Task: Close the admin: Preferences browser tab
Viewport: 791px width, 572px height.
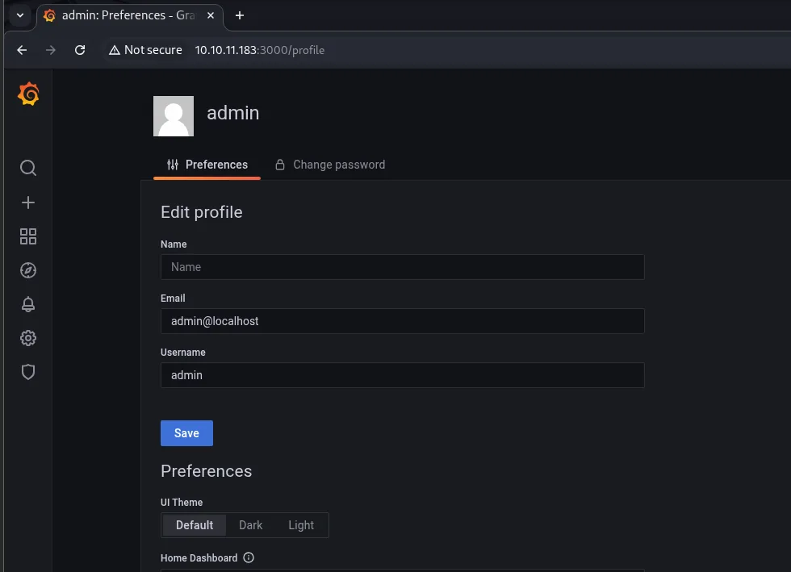Action: (211, 15)
